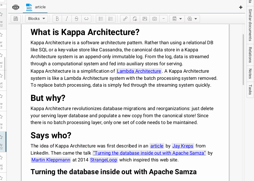This screenshot has width=254, height=181.
Task: Take a screenshot with camera icon
Action: click(155, 19)
